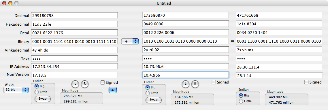The width and height of the screenshot is (328, 110).
Task: Click the Untitled window title
Action: click(164, 3)
